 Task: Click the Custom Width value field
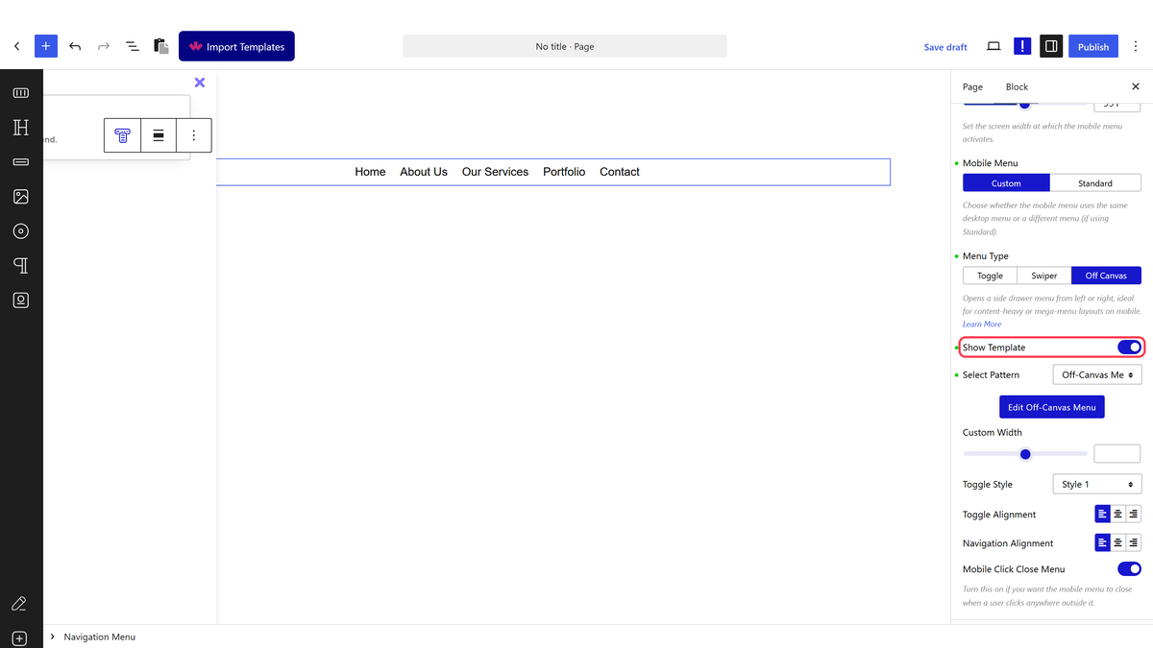pyautogui.click(x=1116, y=454)
